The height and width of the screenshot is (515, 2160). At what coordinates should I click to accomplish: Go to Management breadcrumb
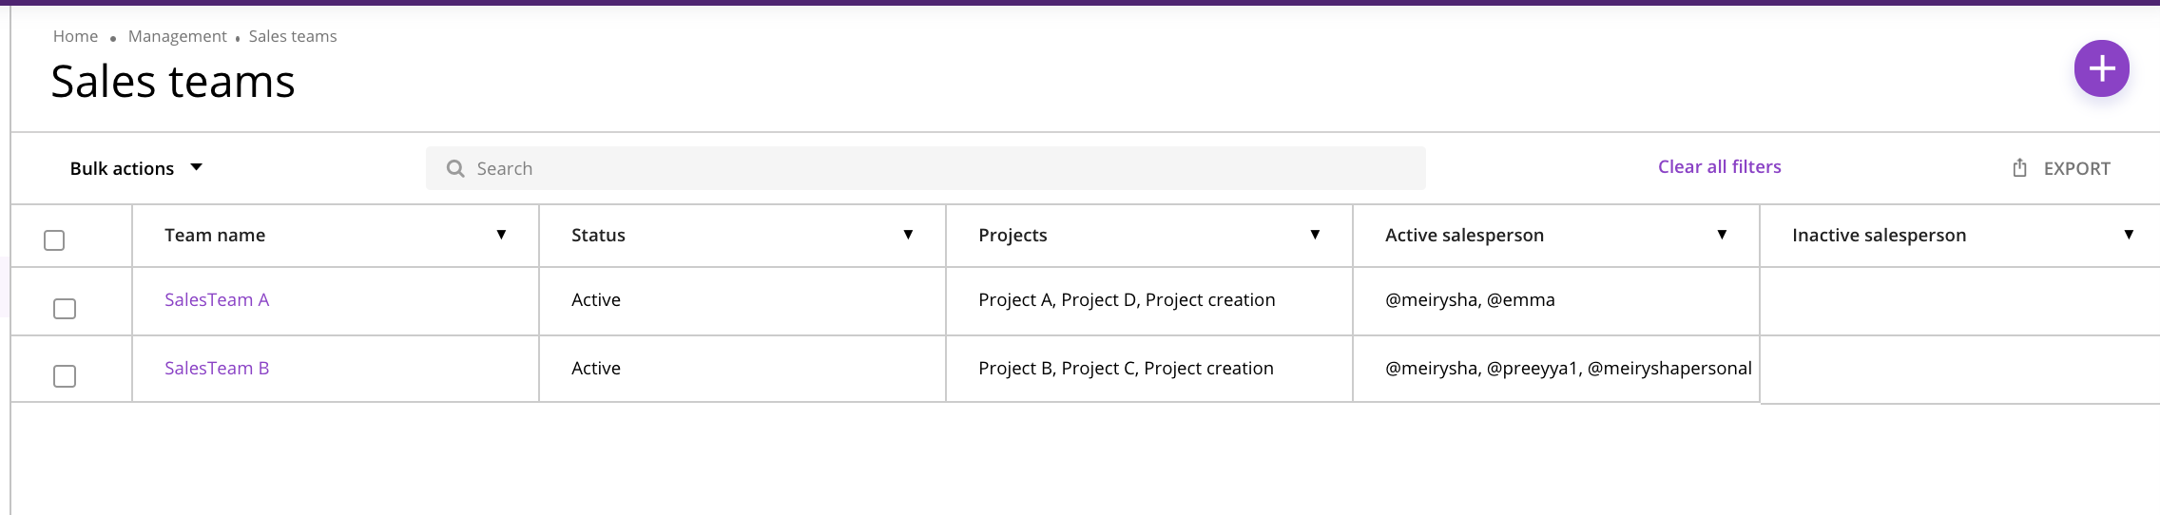pos(177,36)
